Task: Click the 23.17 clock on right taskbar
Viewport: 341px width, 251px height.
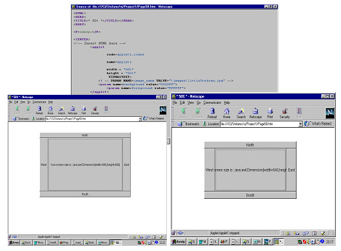Action: (x=329, y=241)
